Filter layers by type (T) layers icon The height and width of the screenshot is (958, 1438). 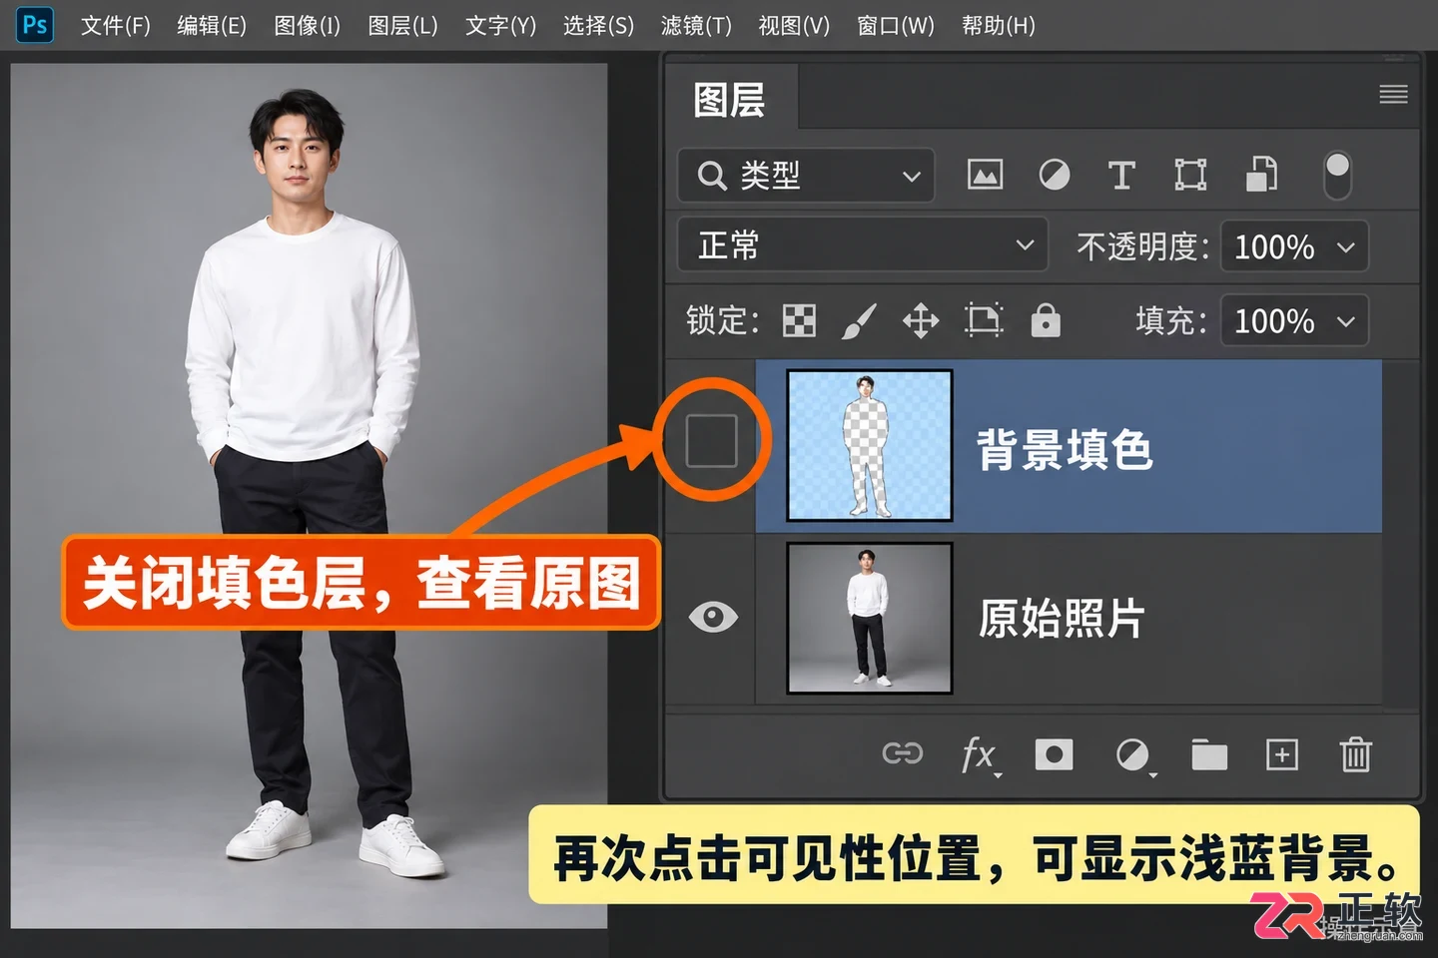[x=1121, y=175]
